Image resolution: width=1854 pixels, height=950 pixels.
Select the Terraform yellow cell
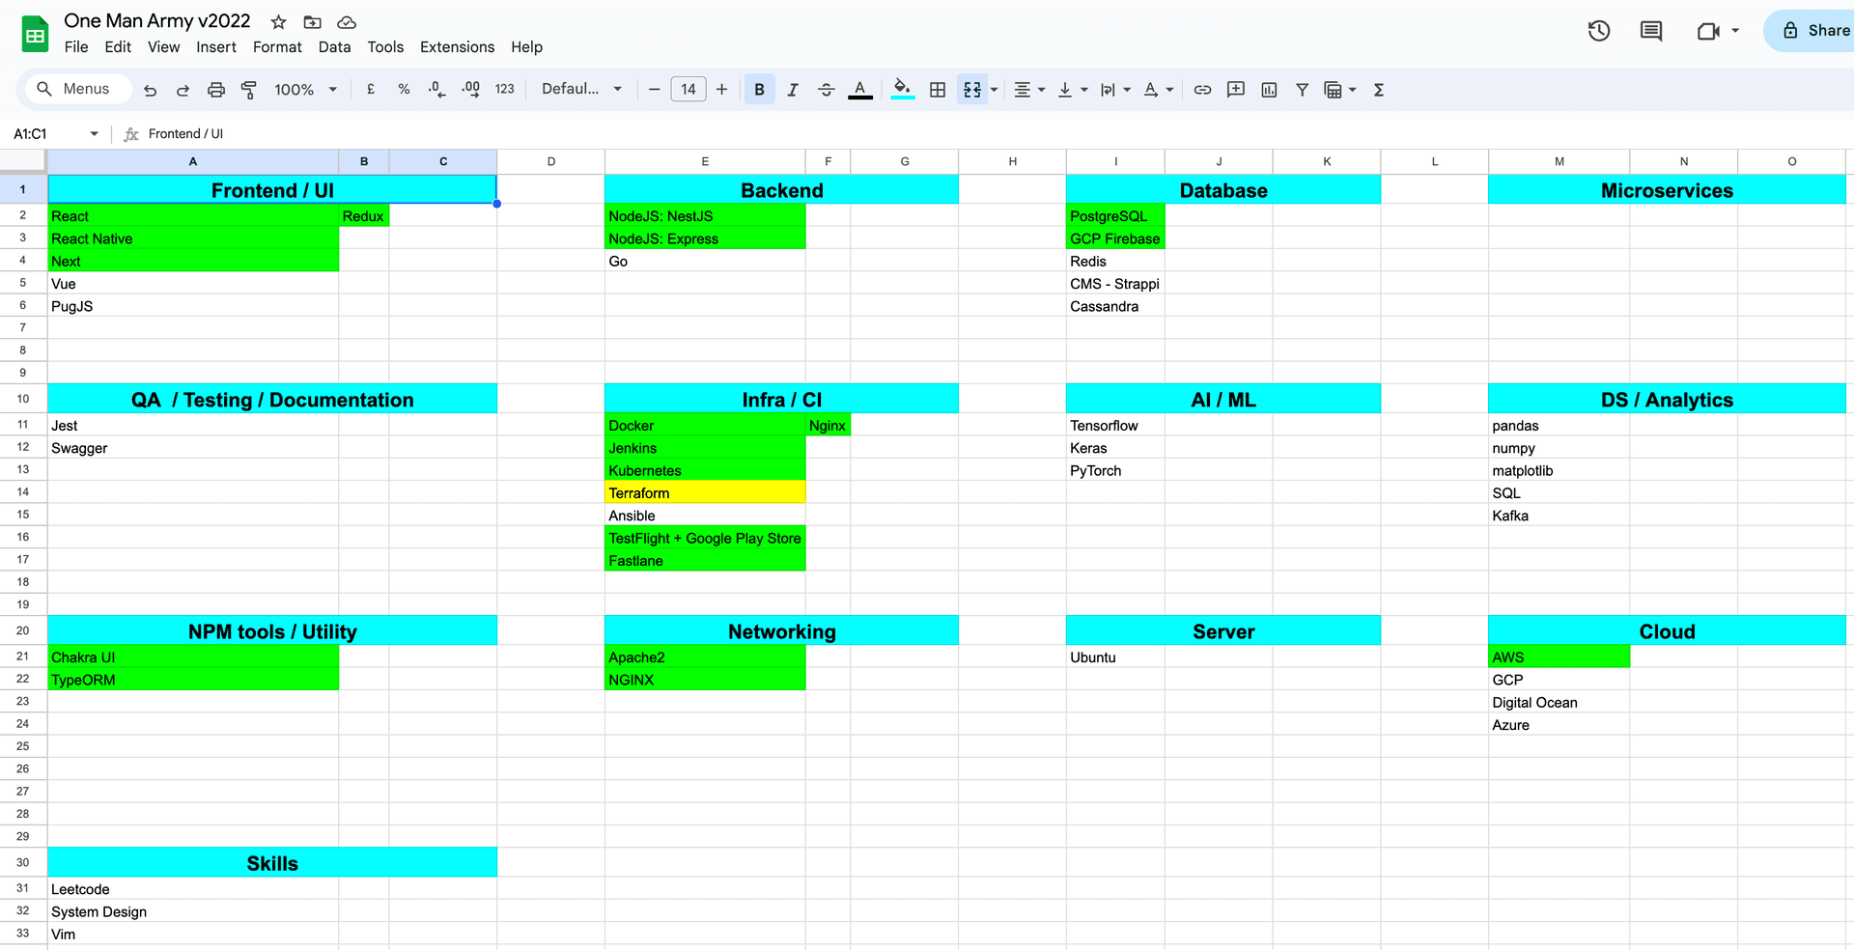coord(705,492)
